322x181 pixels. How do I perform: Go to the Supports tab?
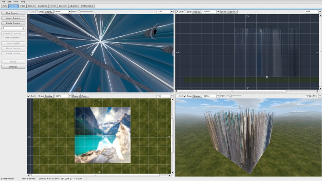coord(42,6)
